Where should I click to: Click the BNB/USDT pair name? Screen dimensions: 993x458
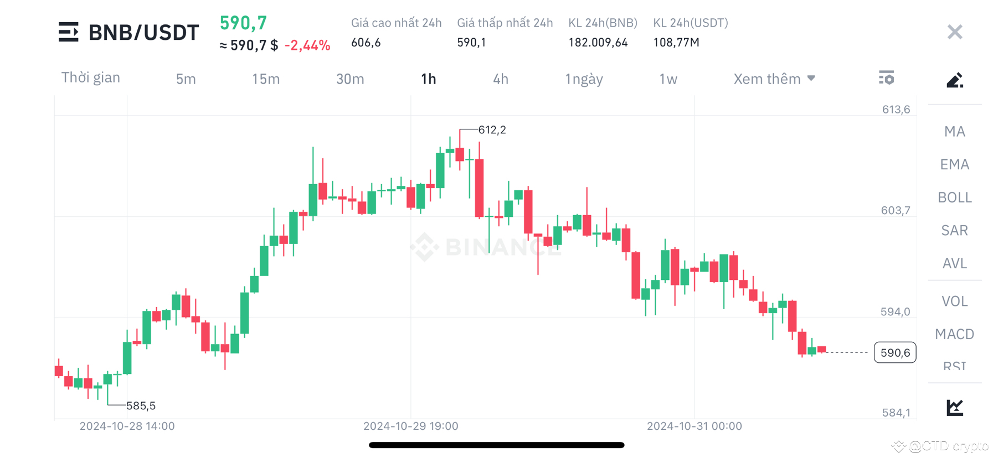pyautogui.click(x=143, y=32)
